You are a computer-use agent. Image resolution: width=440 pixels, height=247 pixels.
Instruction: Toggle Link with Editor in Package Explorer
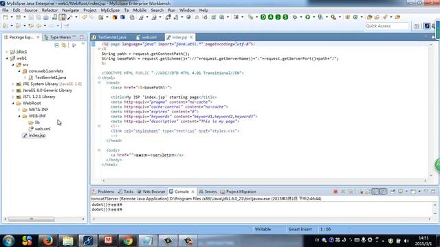point(64,45)
